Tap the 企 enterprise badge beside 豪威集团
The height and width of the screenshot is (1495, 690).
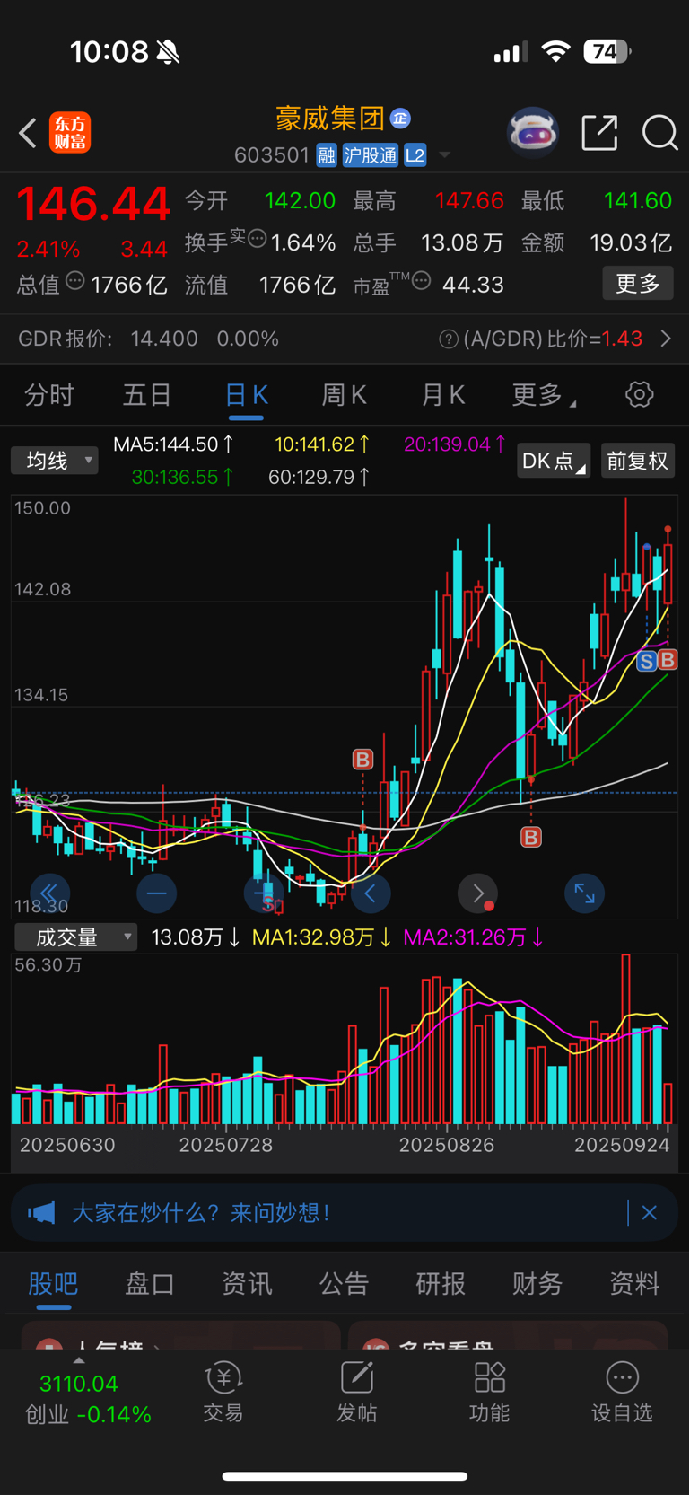pyautogui.click(x=400, y=118)
